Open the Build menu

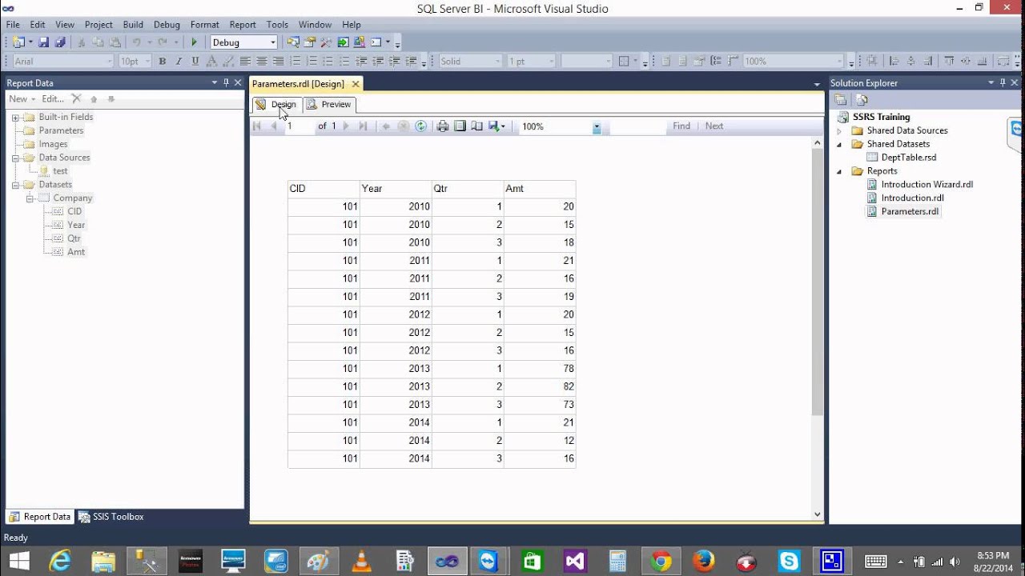[x=133, y=25]
